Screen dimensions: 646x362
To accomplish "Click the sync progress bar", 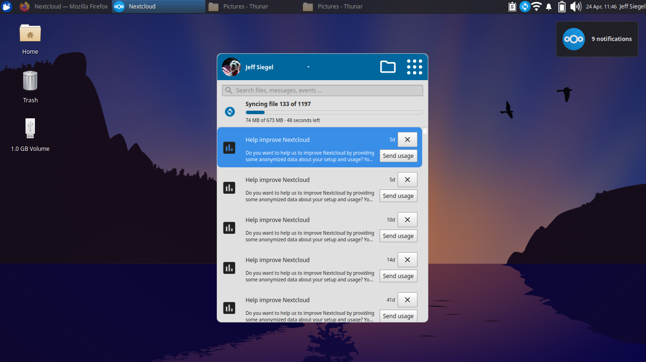I will [x=334, y=113].
